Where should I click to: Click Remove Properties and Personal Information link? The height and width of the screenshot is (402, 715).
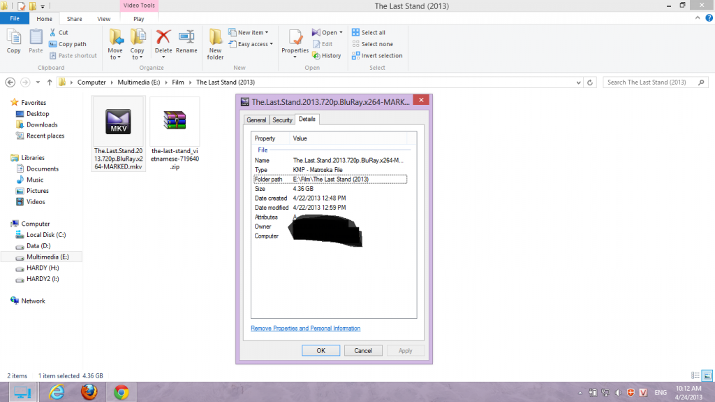[306, 328]
